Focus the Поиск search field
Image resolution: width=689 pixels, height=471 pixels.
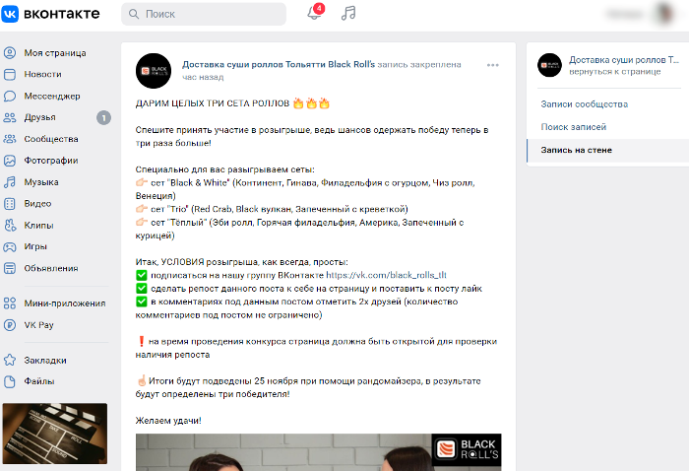(x=204, y=14)
